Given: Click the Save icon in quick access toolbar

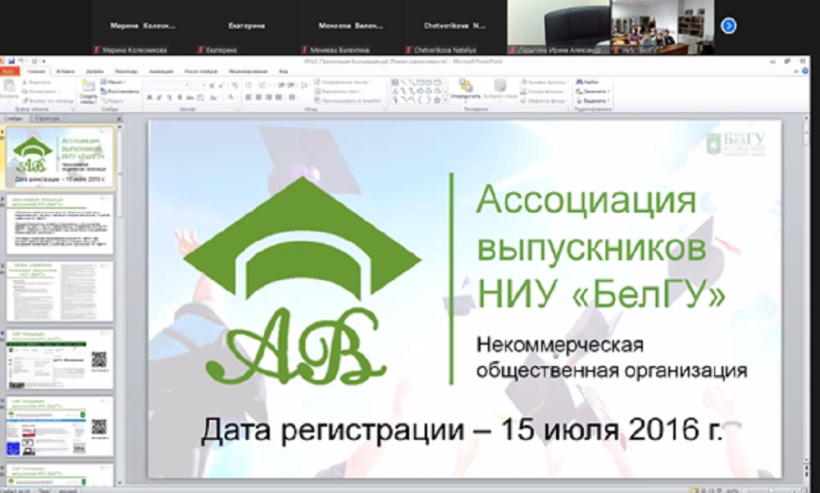Looking at the screenshot, I should click(12, 62).
